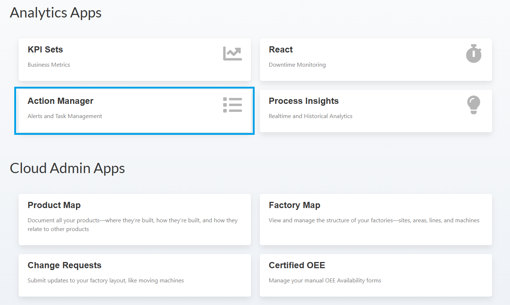Image resolution: width=510 pixels, height=305 pixels.
Task: Click the KPI Sets line chart icon
Action: (x=232, y=54)
